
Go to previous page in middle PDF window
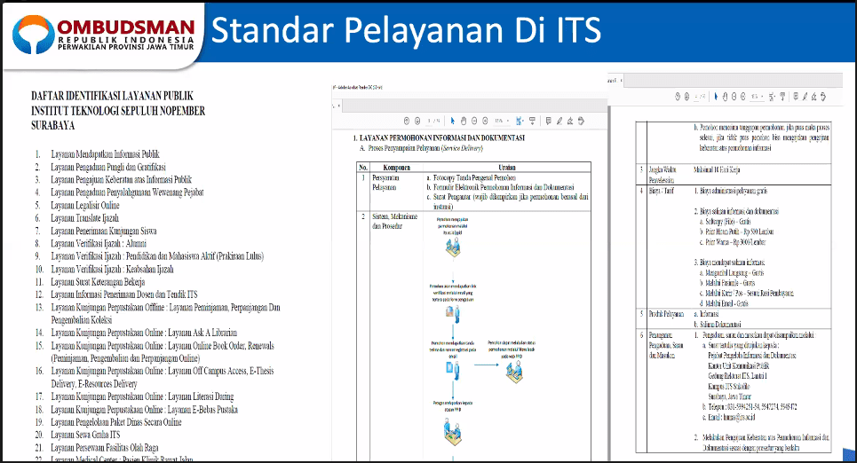click(x=406, y=121)
